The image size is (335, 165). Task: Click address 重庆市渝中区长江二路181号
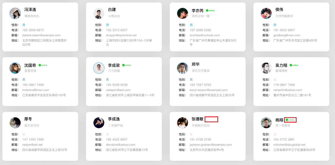(292, 95)
